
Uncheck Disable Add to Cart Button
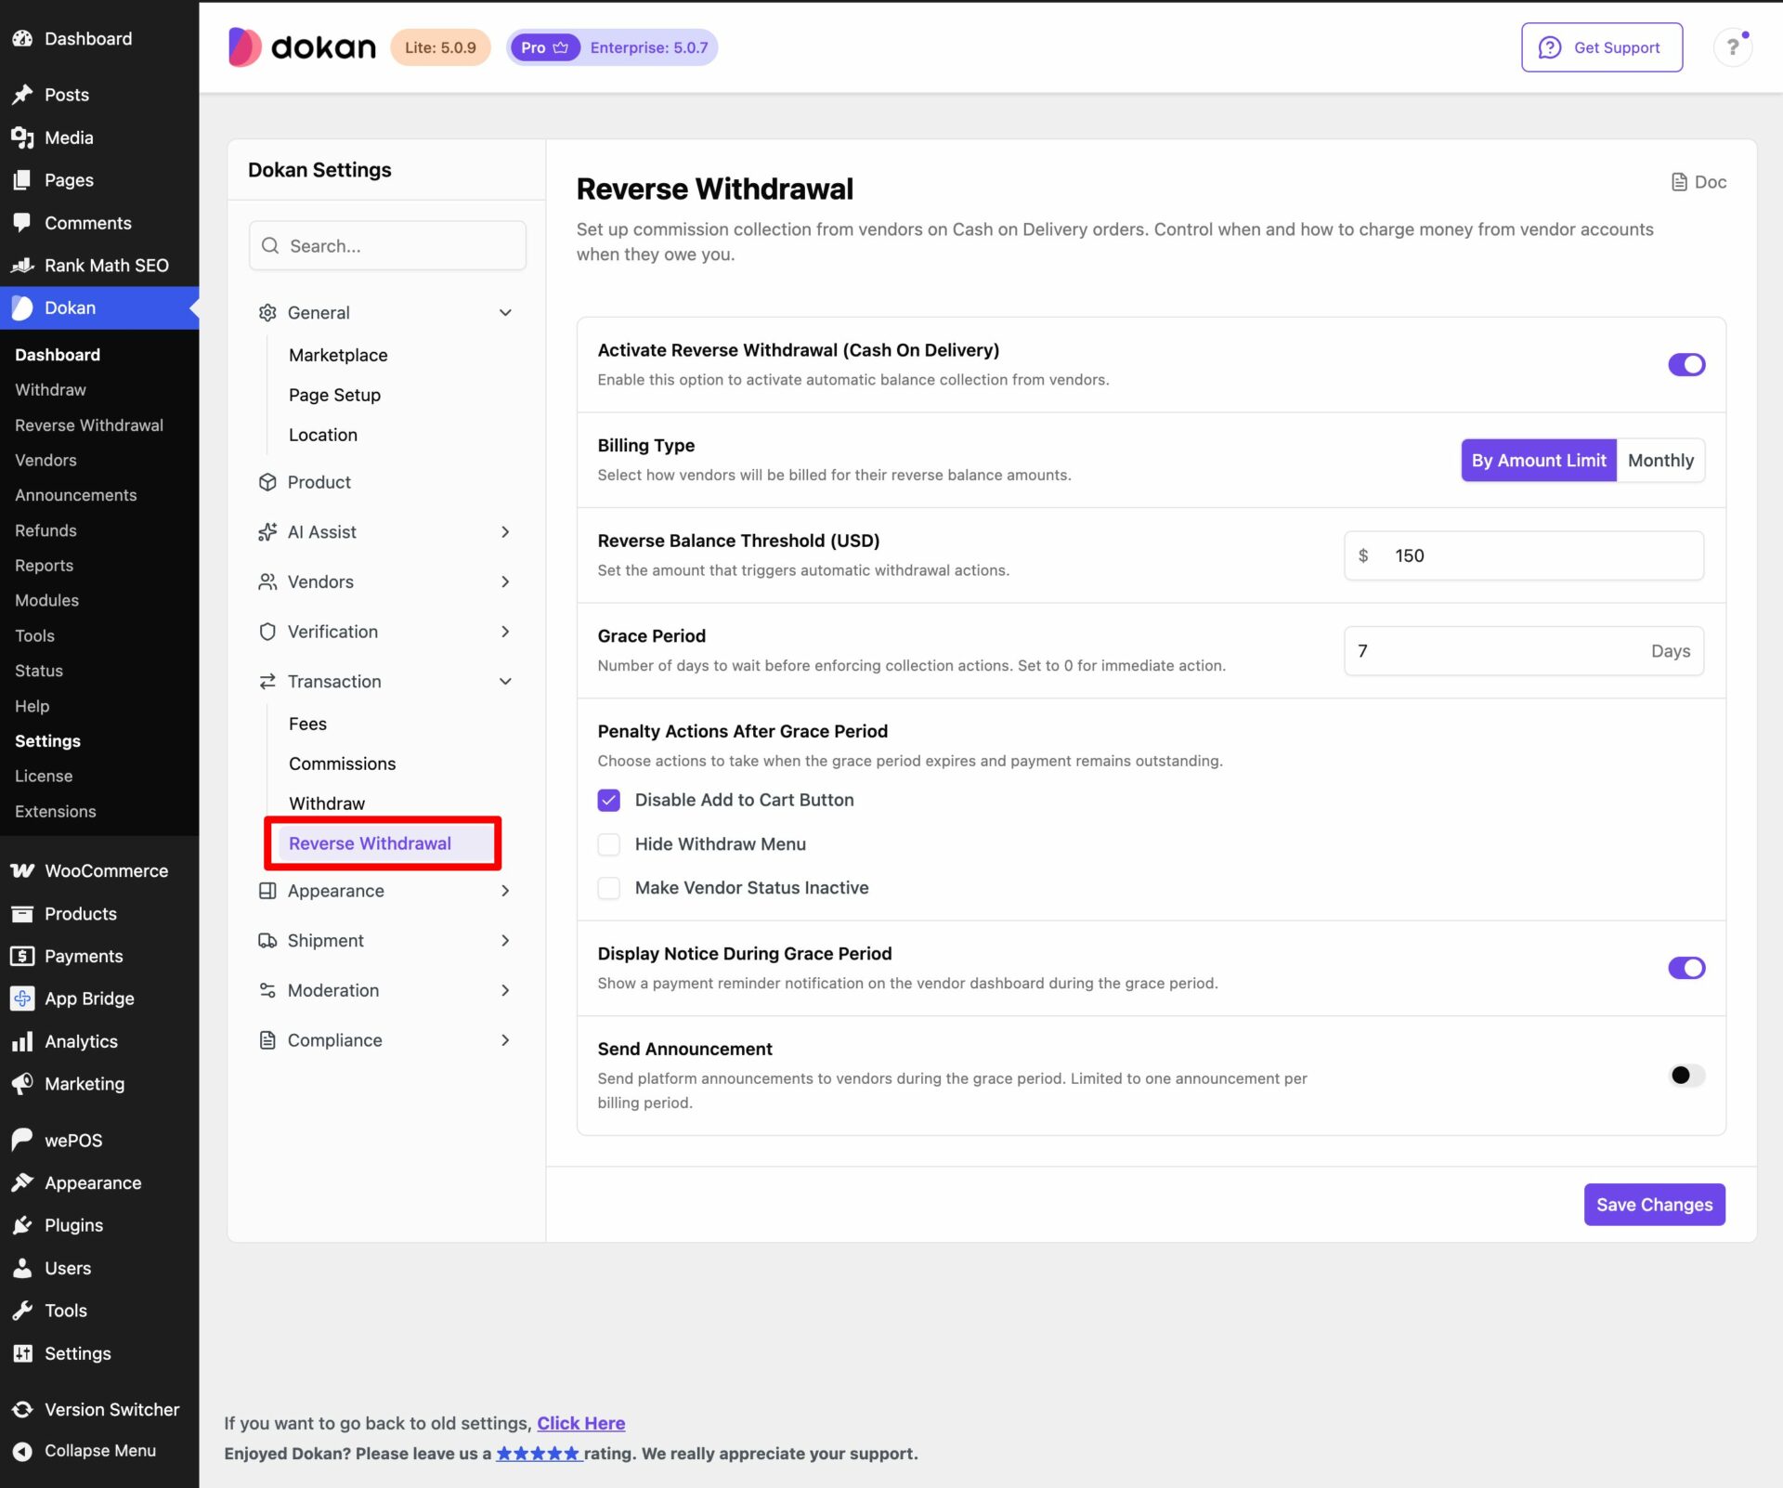click(608, 800)
